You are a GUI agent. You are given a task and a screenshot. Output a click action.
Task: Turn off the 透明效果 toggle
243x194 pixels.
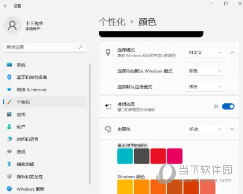click(x=228, y=107)
